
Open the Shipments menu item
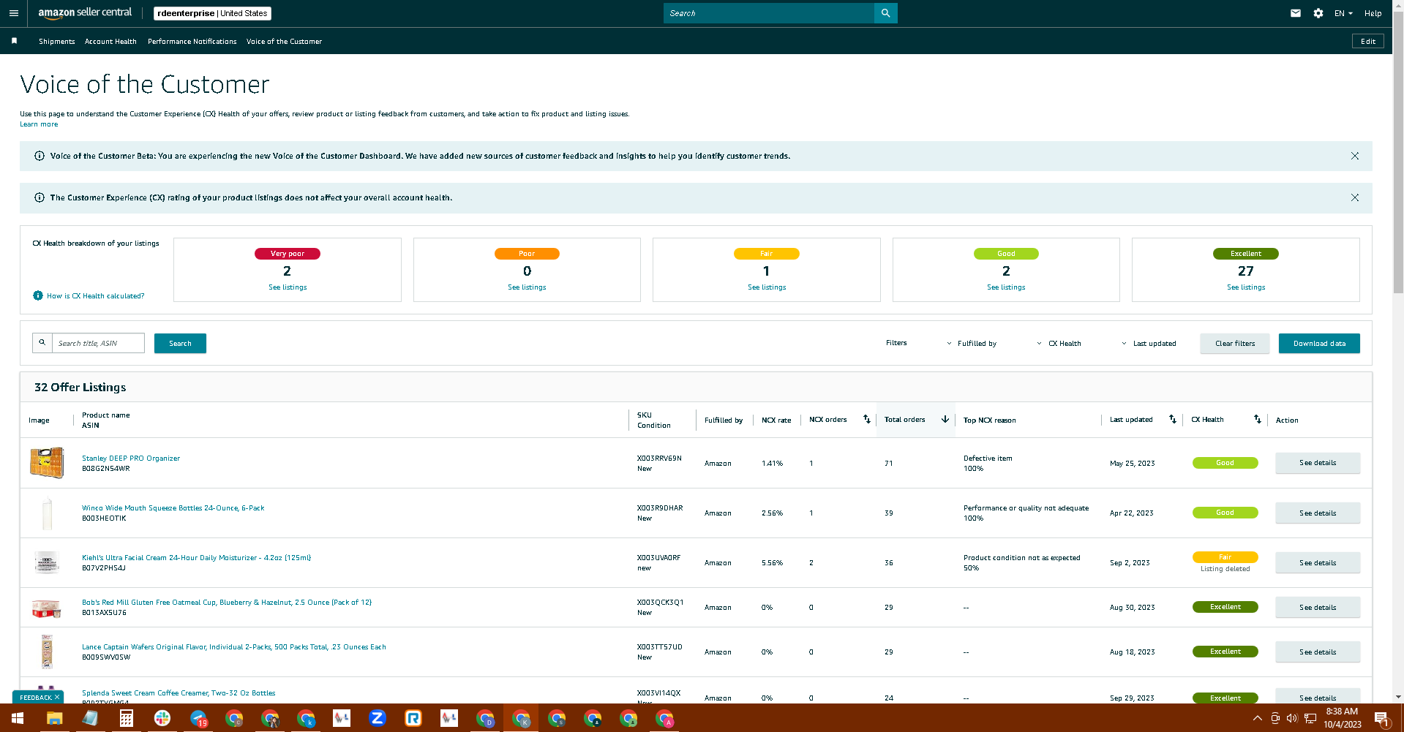point(56,41)
